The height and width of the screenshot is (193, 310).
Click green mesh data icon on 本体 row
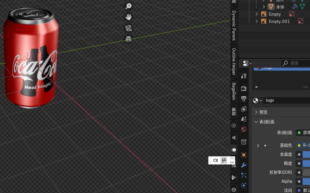pos(302,7)
